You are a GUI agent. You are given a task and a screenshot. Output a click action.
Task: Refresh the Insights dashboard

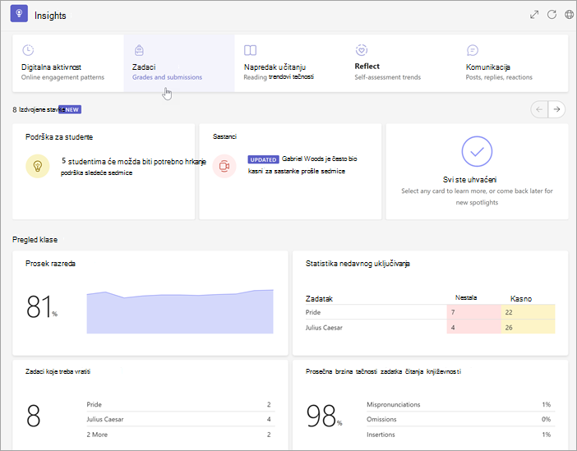point(552,15)
